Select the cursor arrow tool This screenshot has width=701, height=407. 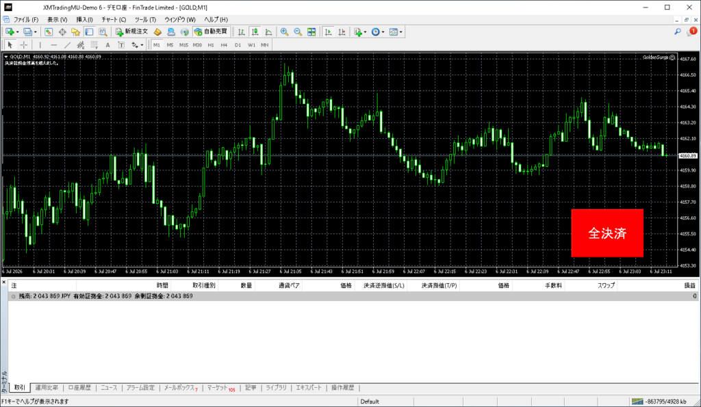pyautogui.click(x=10, y=45)
